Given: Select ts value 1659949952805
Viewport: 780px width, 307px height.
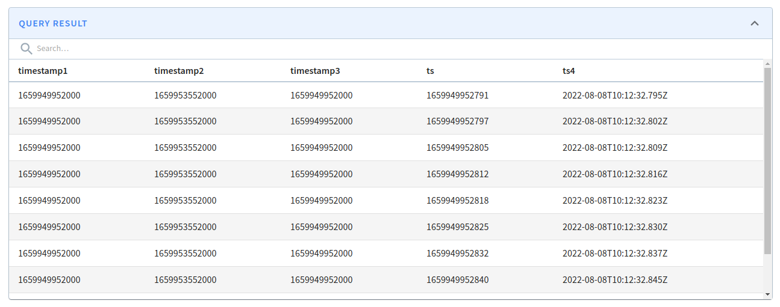Looking at the screenshot, I should pyautogui.click(x=457, y=148).
